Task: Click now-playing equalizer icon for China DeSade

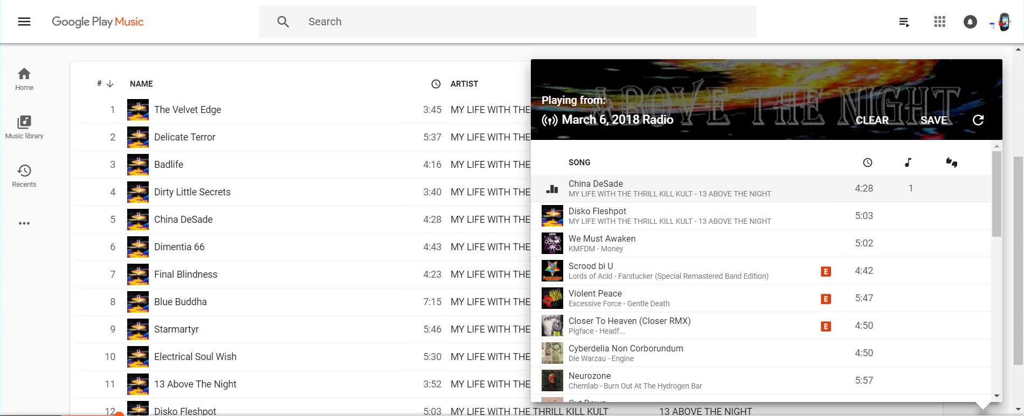Action: [x=552, y=188]
